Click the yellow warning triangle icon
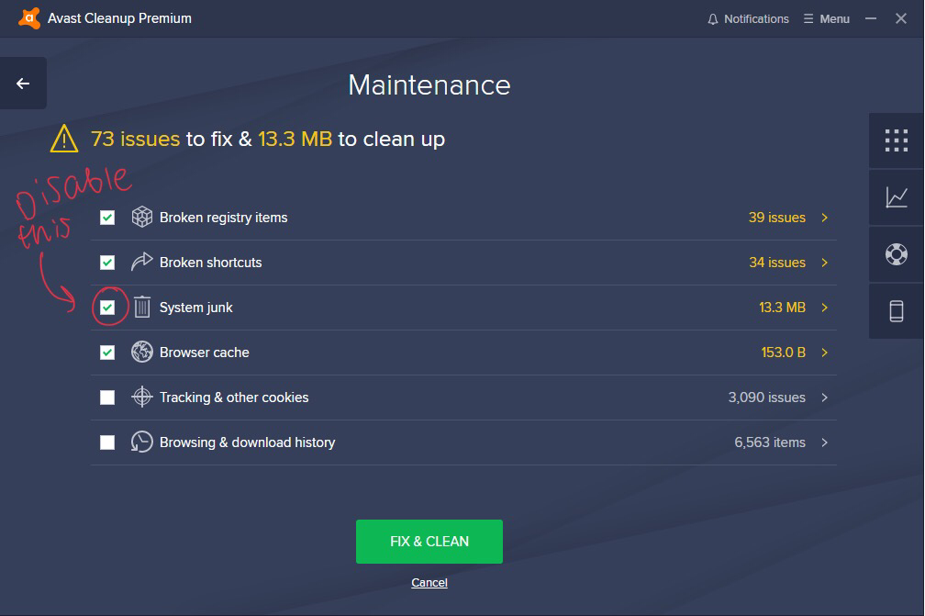This screenshot has width=925, height=616. coord(64,139)
